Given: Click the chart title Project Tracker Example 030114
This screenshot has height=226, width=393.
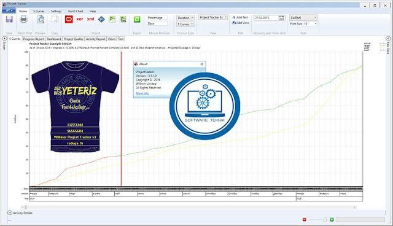Looking at the screenshot, I should [50, 44].
